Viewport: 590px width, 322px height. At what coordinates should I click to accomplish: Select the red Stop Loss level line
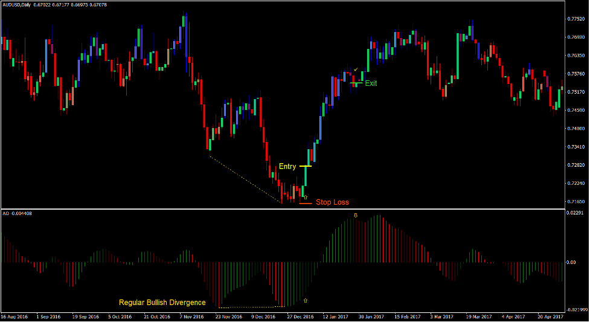305,204
